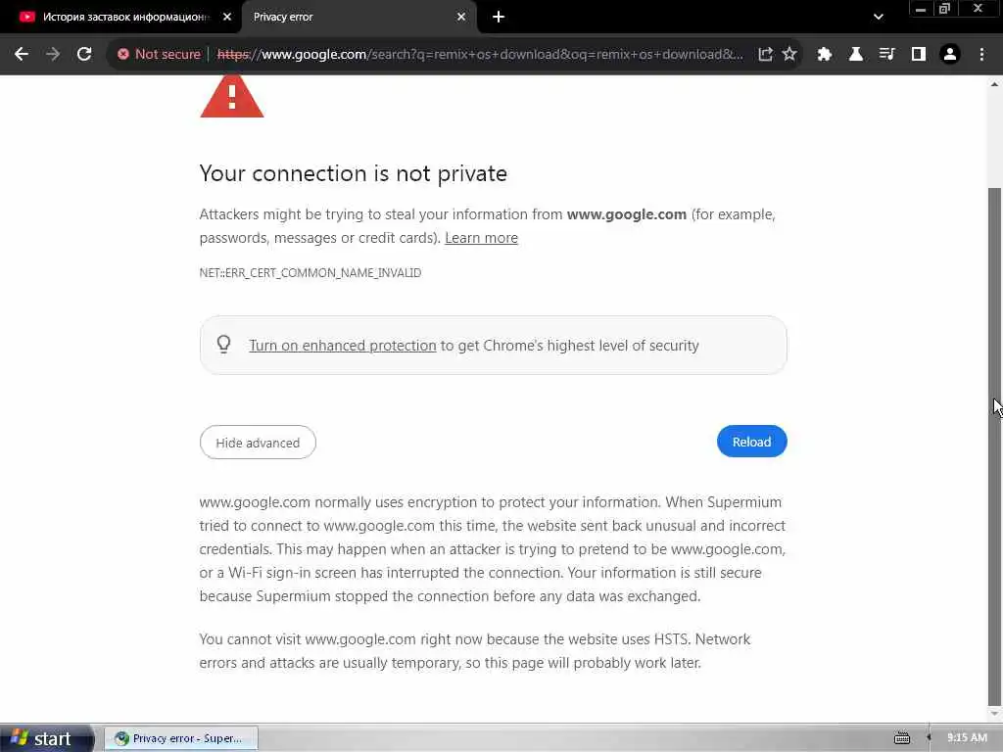Viewport: 1003px width, 752px height.
Task: Click the Not secure site info indicator
Action: (159, 55)
